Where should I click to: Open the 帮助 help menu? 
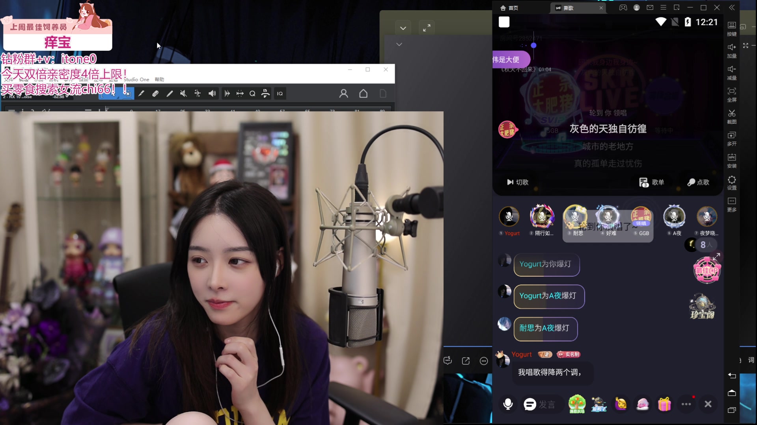159,79
